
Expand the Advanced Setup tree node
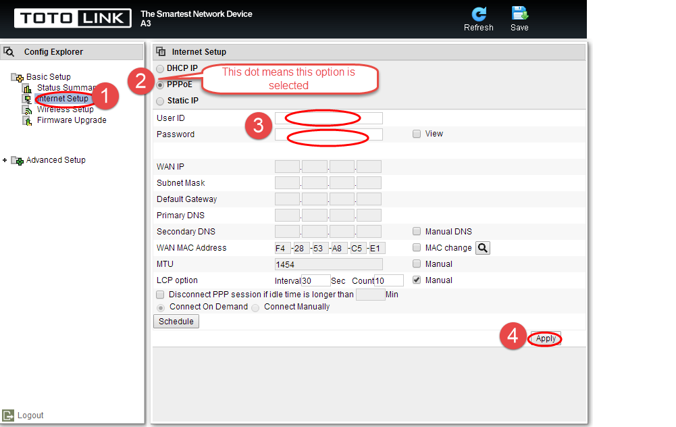5,160
